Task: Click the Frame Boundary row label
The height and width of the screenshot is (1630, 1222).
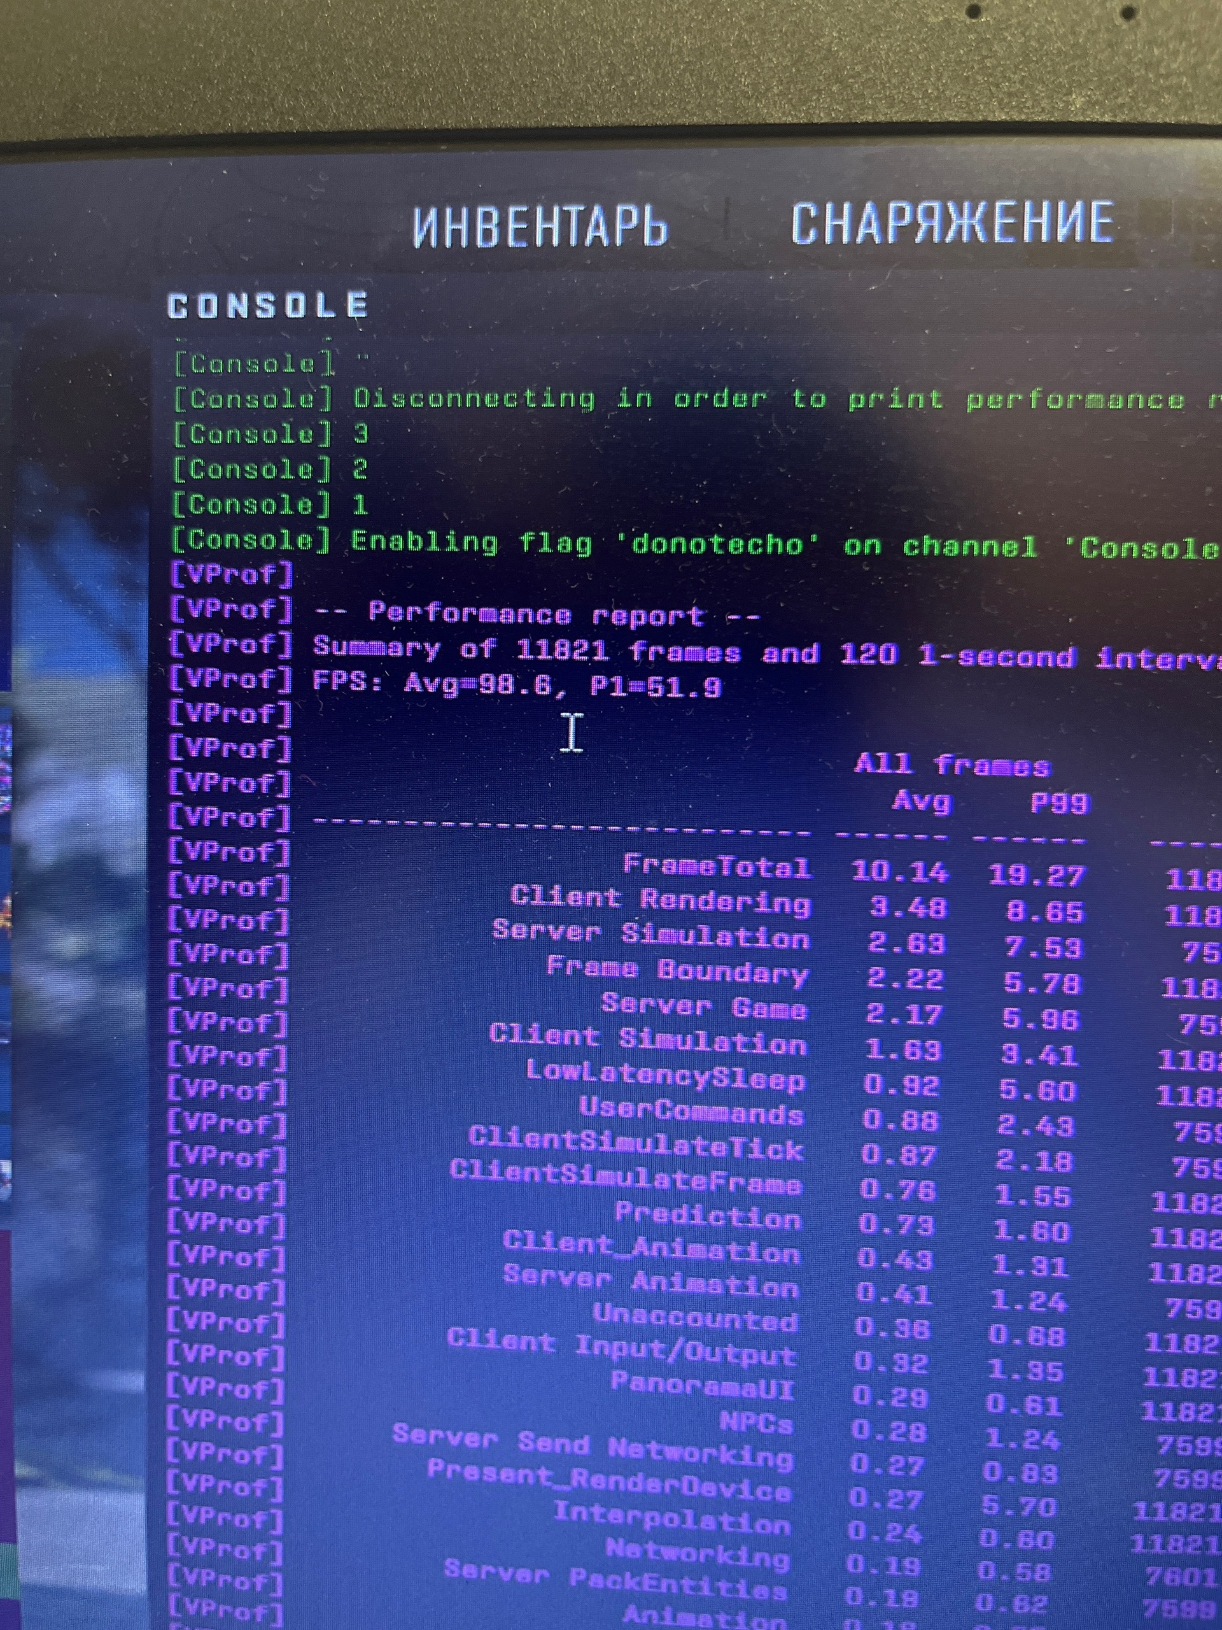Action: [x=677, y=970]
